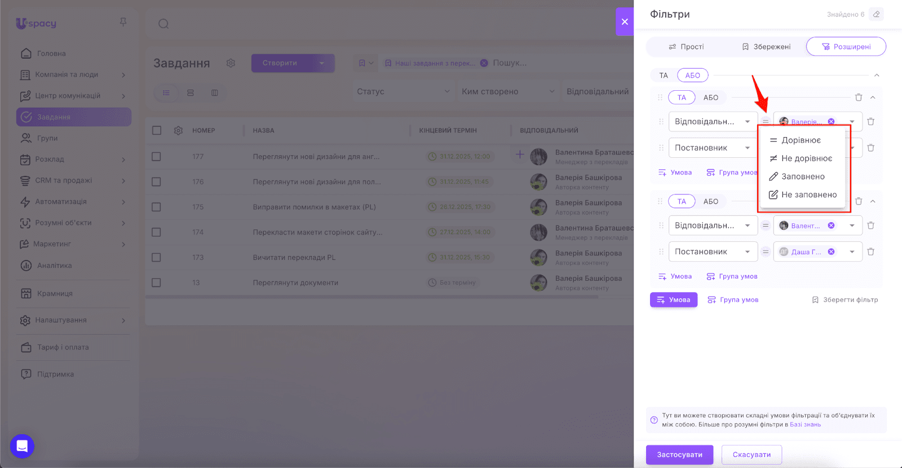Image resolution: width=902 pixels, height=468 pixels.
Task: Switch to Збережені filters tab
Action: pyautogui.click(x=766, y=47)
